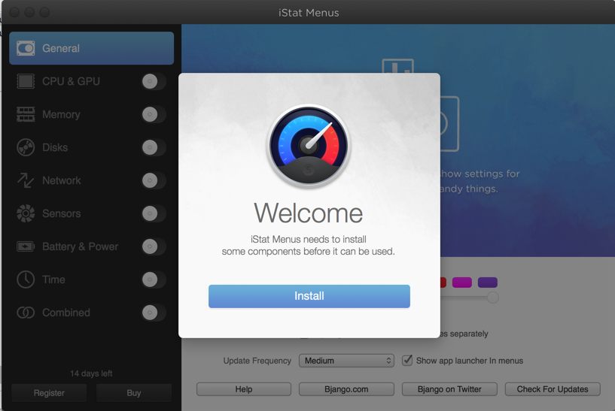Click the Buy button
Viewport: 615px width, 411px height.
click(134, 393)
